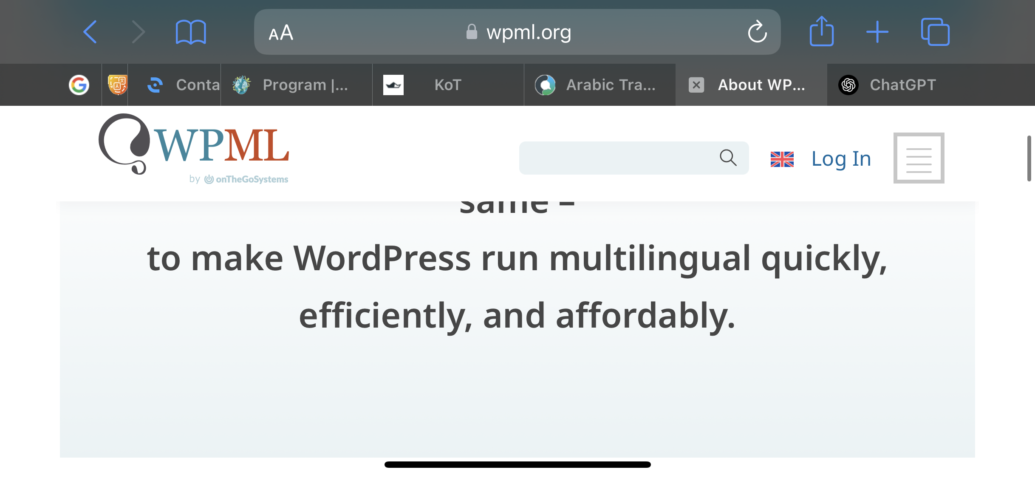Switch to the Program tab

297,85
